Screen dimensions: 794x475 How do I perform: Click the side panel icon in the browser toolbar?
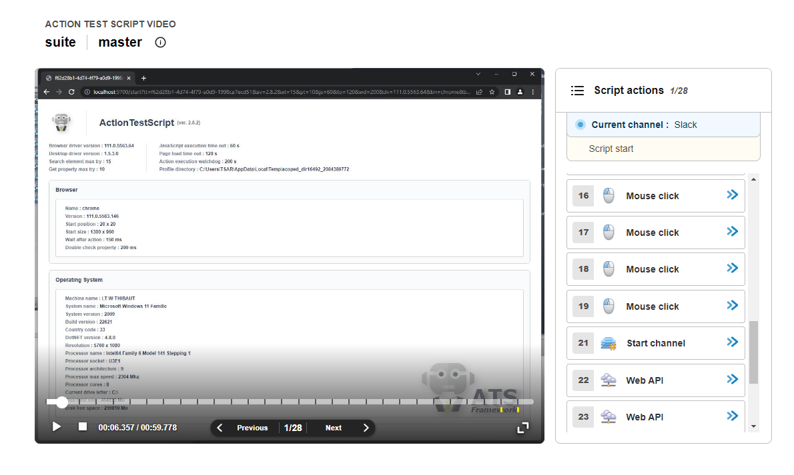pos(507,92)
